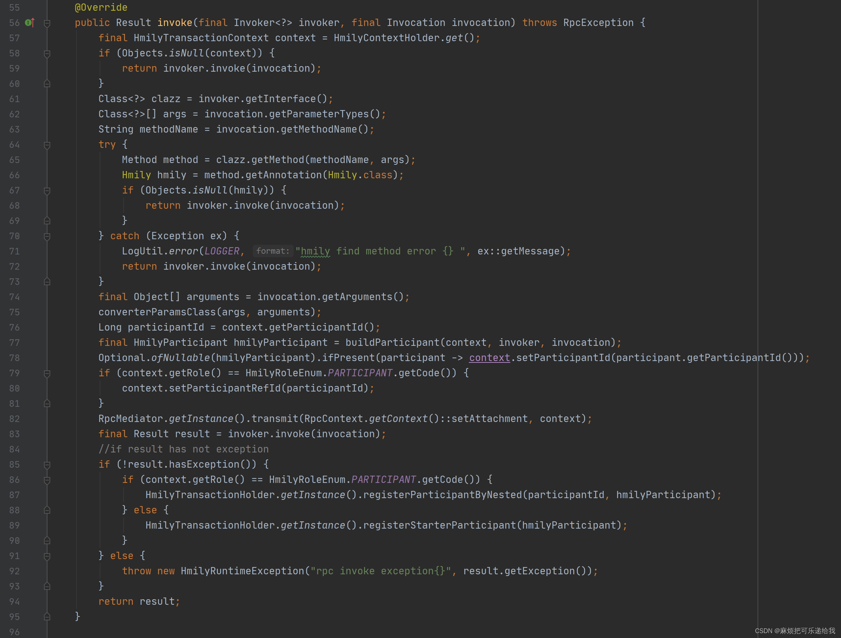Click RpcMediator on line 82
This screenshot has width=841, height=638.
[x=131, y=419]
